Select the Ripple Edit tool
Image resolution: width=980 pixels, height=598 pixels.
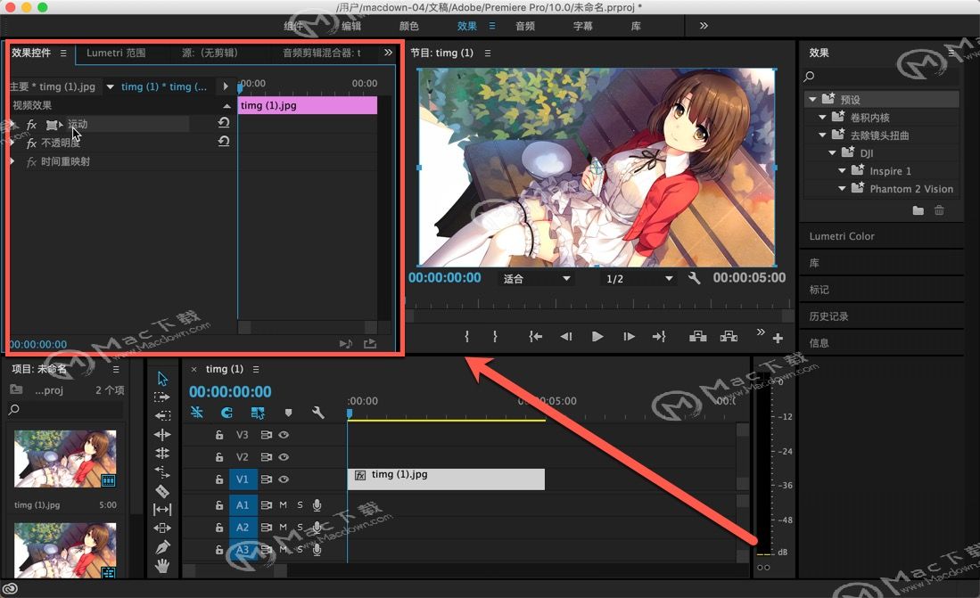point(162,434)
